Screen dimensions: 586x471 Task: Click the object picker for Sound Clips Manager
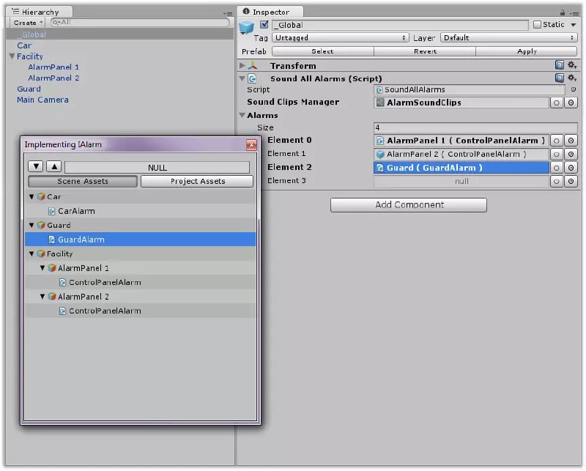click(571, 103)
